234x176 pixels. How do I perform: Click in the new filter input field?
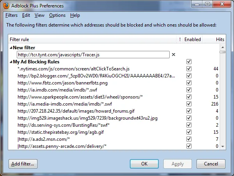(93, 55)
